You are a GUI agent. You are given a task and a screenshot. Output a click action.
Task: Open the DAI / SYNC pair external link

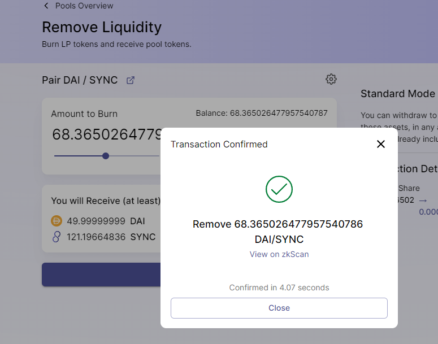[131, 80]
